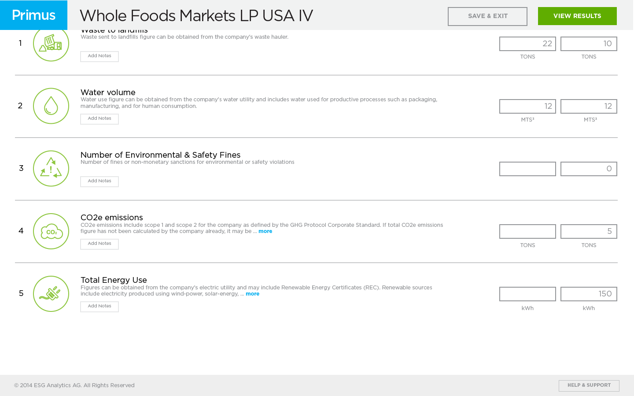Viewport: 634px width, 396px height.
Task: Add Notes for Total Energy Use
Action: [x=100, y=307]
